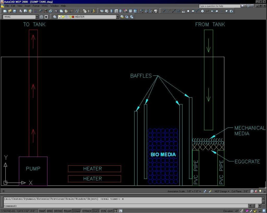
Task: Toggle OTRACK in status bar
Action: (87, 211)
